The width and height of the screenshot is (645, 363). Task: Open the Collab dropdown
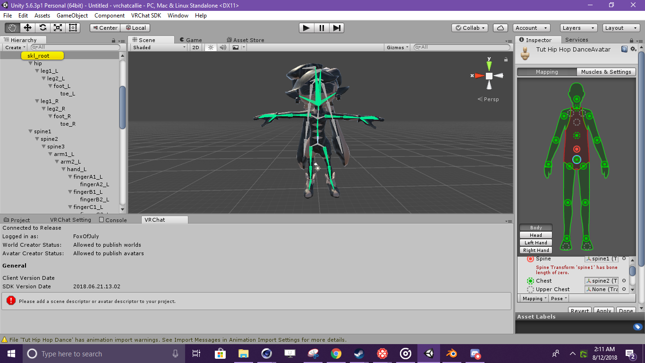click(469, 28)
